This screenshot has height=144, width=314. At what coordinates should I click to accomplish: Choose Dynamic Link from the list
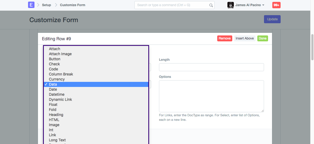(x=60, y=99)
